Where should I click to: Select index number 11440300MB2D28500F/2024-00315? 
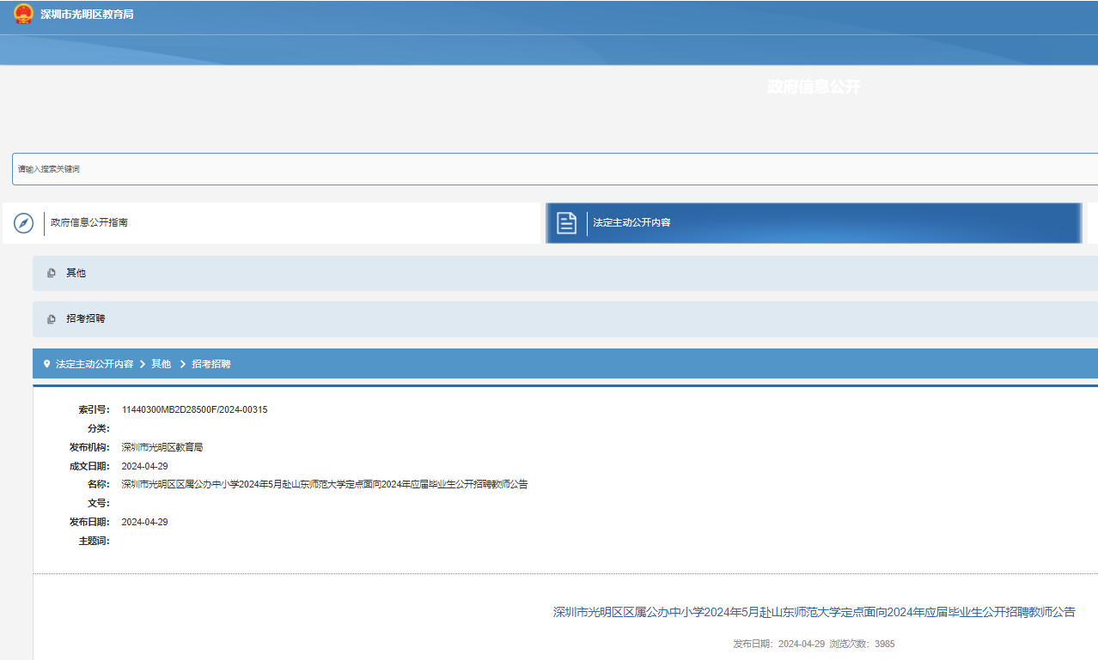point(194,409)
